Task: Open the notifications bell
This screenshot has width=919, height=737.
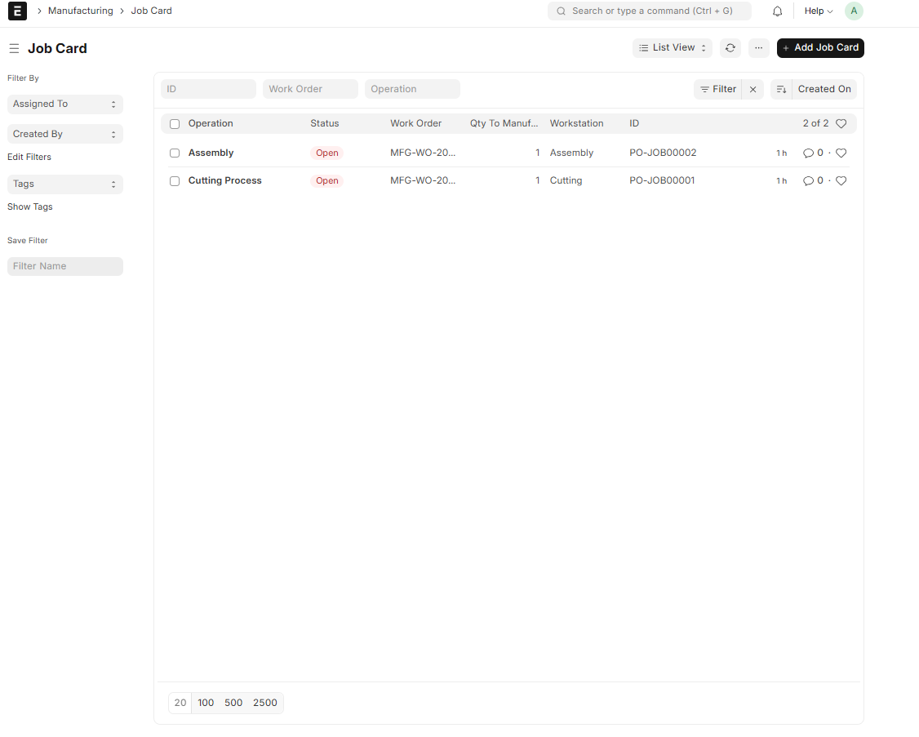Action: coord(777,11)
